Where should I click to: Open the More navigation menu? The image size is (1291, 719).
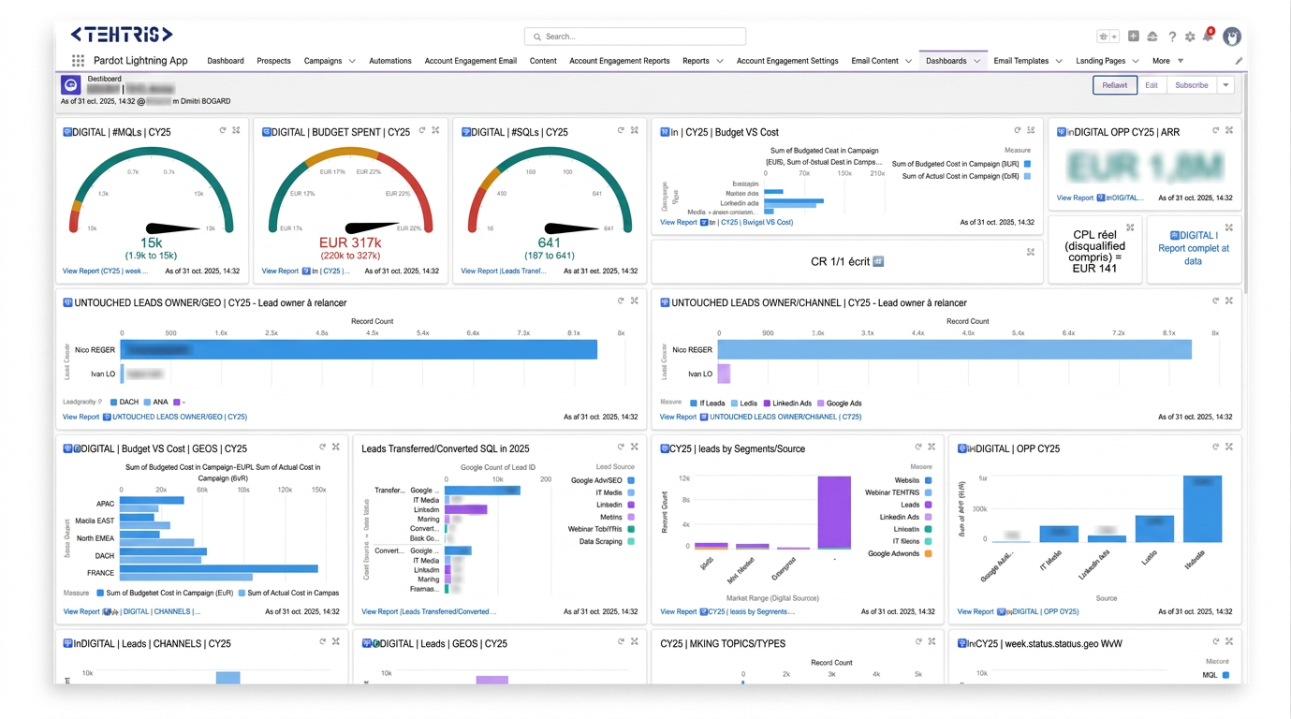[1167, 61]
